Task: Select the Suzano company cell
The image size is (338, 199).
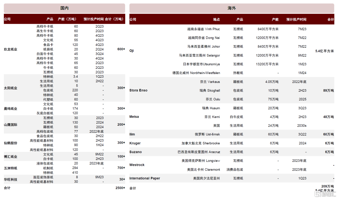Action: pyautogui.click(x=136, y=152)
